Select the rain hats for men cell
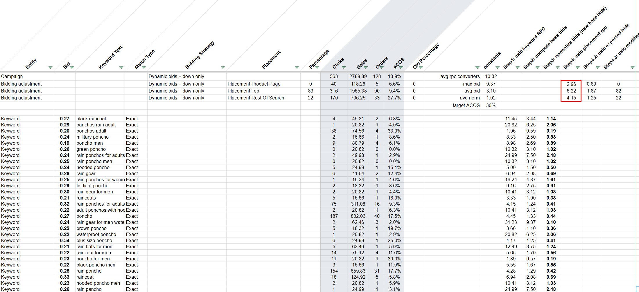The height and width of the screenshot is (292, 639). pyautogui.click(x=100, y=246)
